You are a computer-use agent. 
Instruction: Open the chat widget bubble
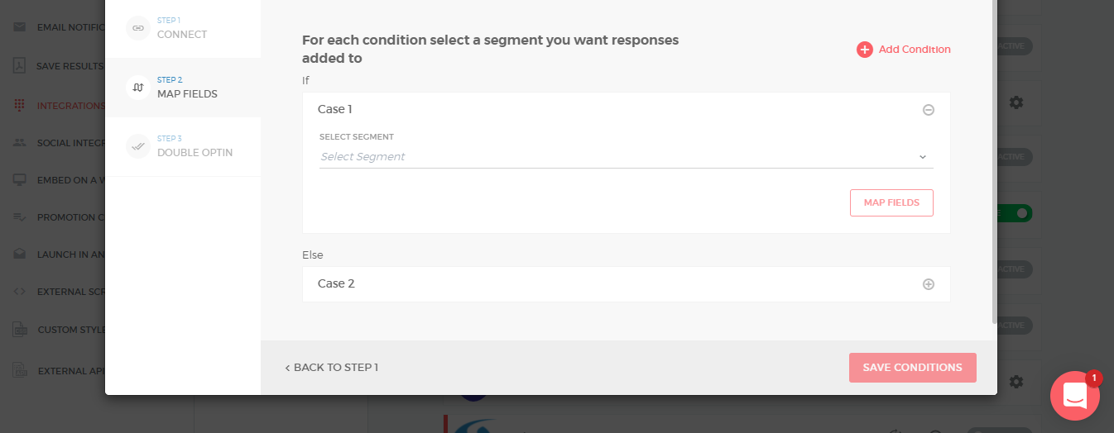[1075, 396]
